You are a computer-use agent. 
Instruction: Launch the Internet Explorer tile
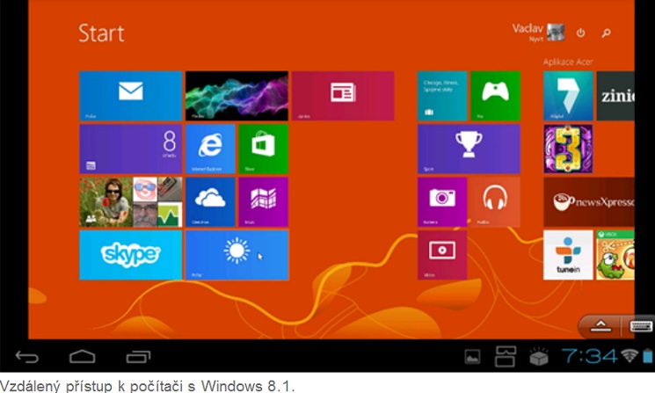[210, 149]
